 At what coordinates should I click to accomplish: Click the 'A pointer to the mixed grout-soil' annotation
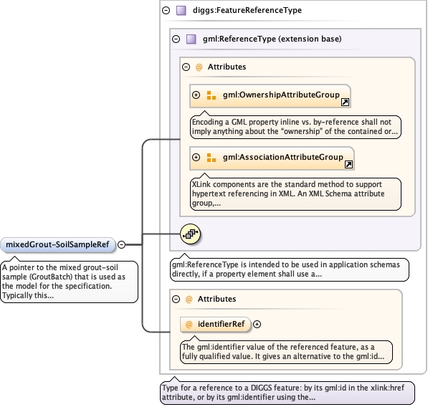coord(70,282)
